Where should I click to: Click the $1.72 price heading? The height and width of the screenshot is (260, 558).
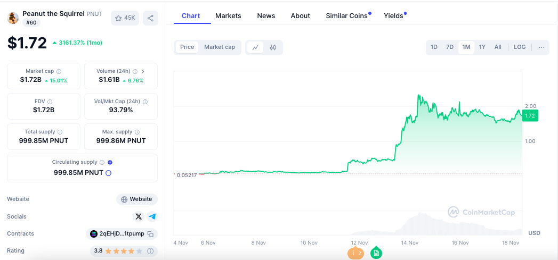pyautogui.click(x=27, y=44)
